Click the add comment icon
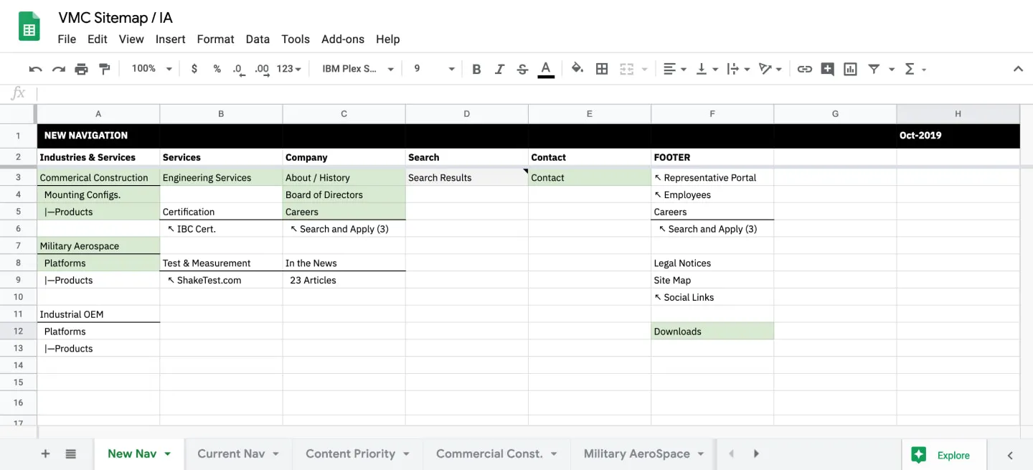The image size is (1033, 470). click(827, 69)
